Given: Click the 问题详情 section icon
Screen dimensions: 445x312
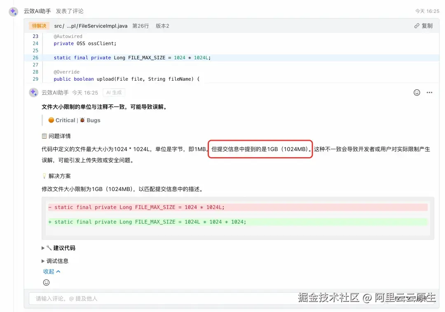Looking at the screenshot, I should [44, 136].
